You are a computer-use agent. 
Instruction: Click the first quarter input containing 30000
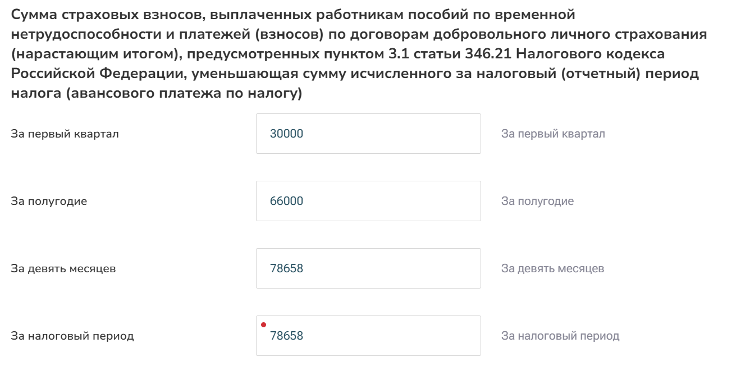pos(368,134)
